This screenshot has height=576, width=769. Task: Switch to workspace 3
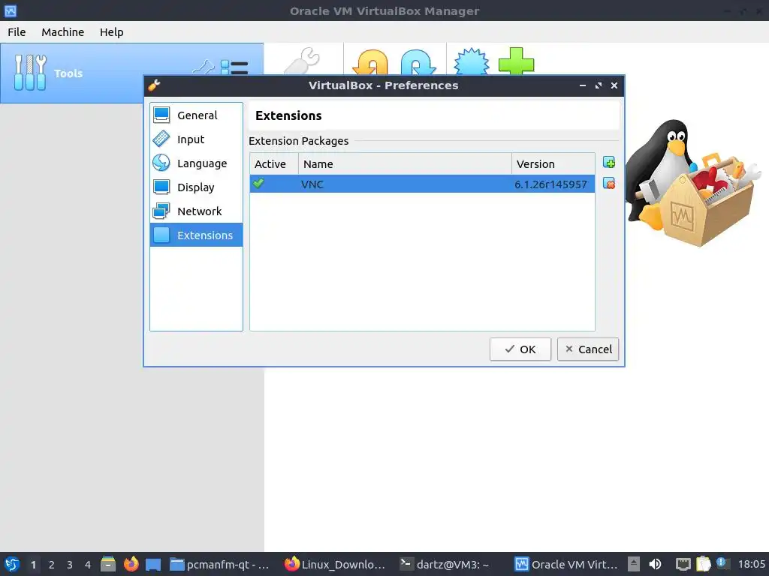pos(70,565)
